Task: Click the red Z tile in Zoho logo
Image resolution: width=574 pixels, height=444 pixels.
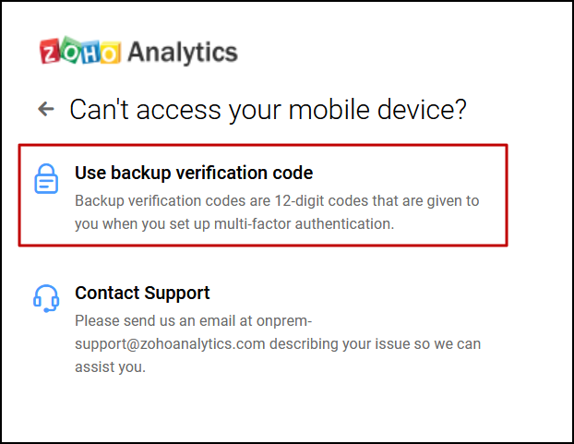Action: 50,52
